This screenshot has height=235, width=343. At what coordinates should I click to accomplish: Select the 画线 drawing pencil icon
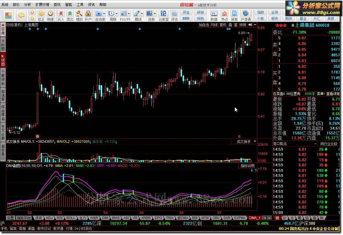[x=137, y=13]
